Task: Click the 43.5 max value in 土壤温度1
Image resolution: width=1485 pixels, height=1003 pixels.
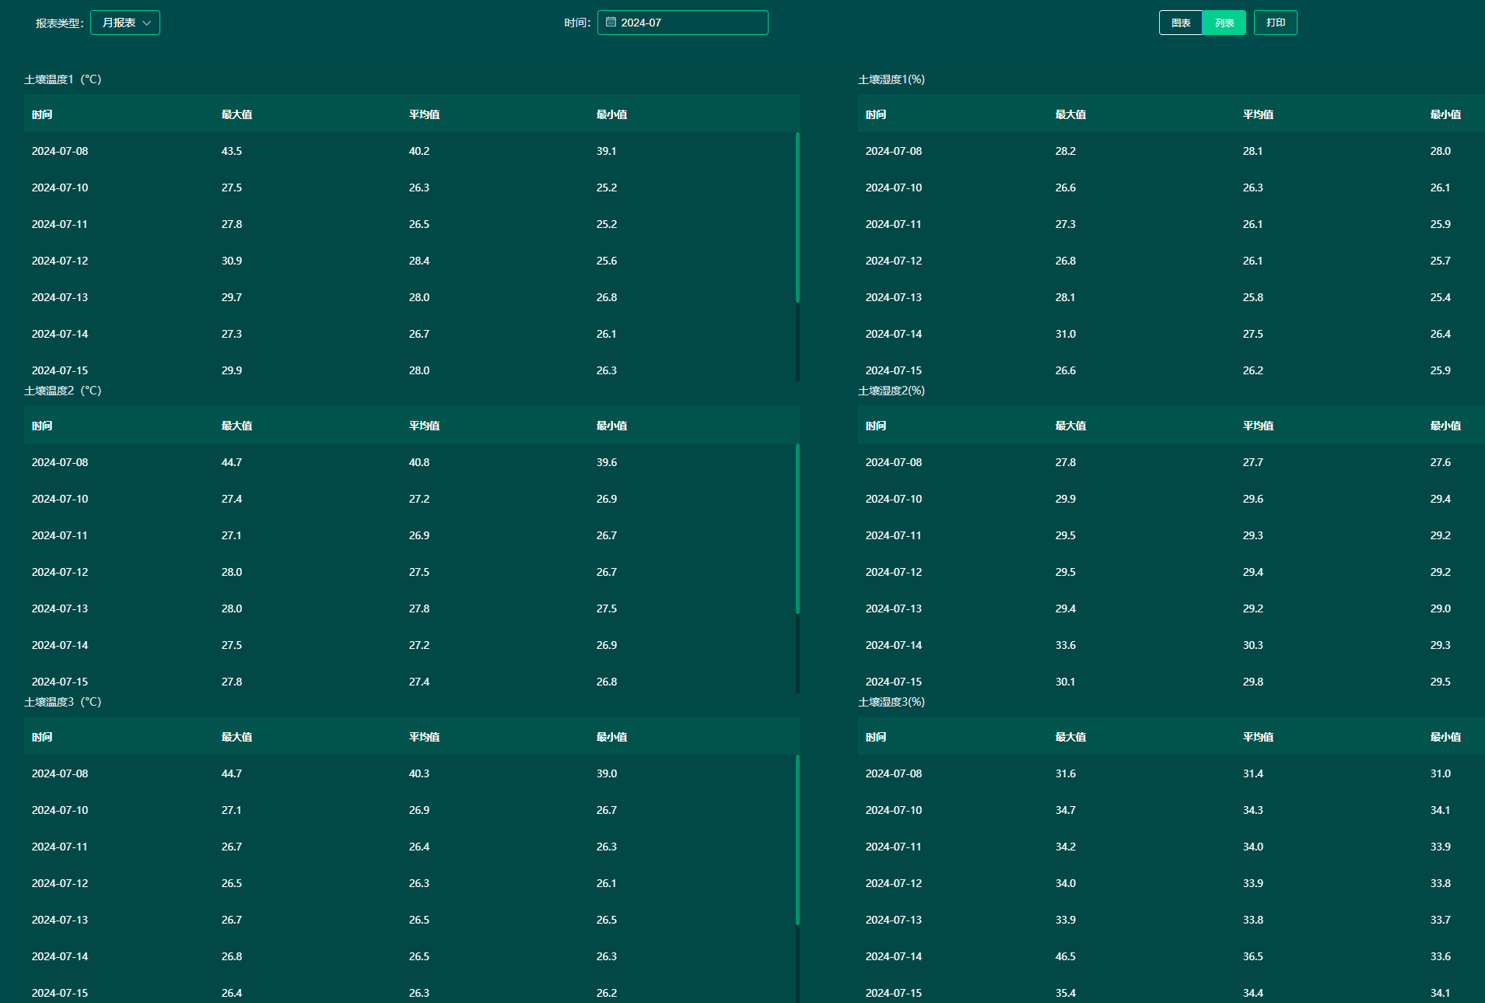Action: pos(232,151)
